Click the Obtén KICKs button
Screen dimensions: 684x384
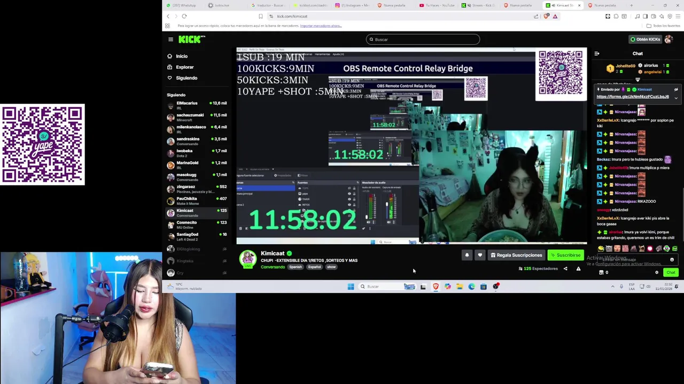coord(645,39)
